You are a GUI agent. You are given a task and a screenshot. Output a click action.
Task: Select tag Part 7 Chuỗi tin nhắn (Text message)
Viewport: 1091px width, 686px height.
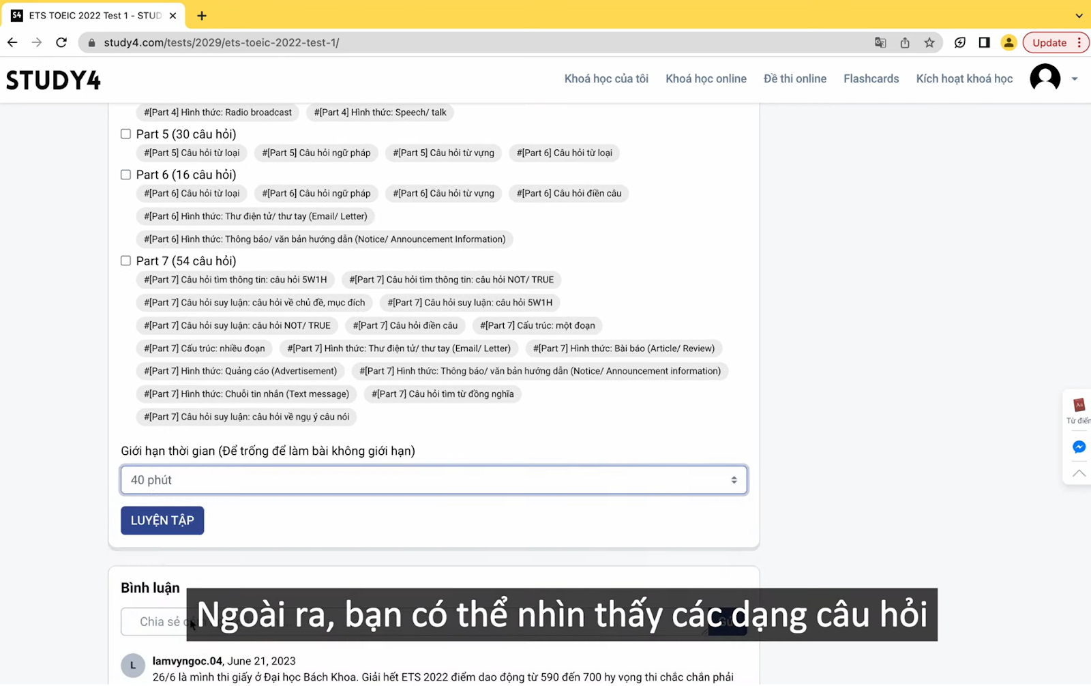(x=246, y=394)
